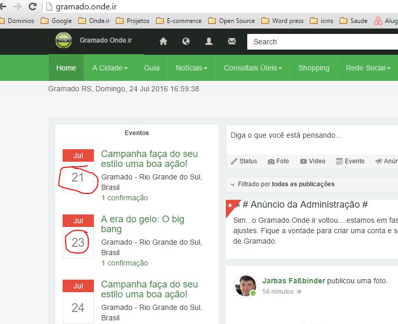Open the Shopping menu item

pos(314,68)
